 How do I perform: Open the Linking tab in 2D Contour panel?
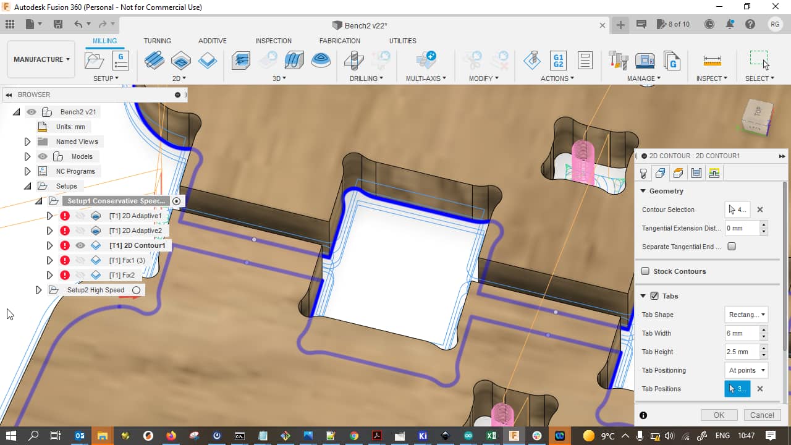[714, 173]
